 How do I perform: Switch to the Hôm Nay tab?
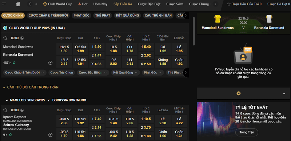point(100,4)
